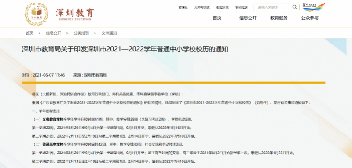
Task: Click the heading 一、学年周程安排
Action: [46, 111]
